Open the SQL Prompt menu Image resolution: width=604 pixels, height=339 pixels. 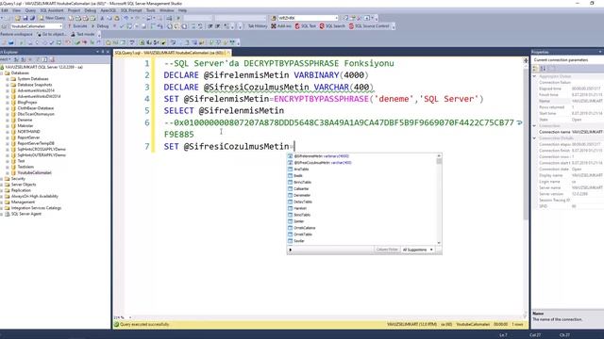pos(131,10)
